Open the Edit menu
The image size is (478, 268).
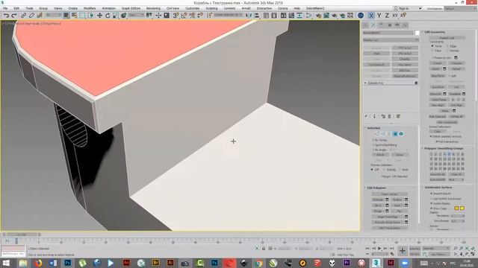pos(16,8)
